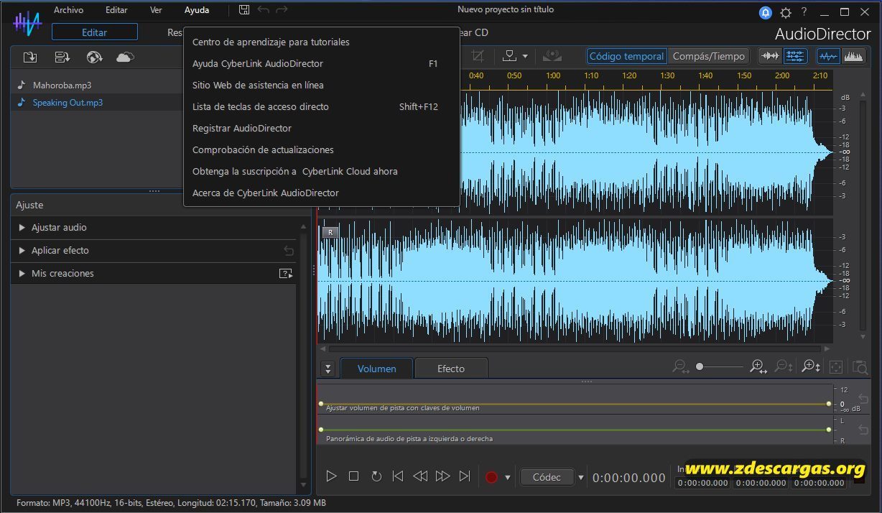Switch to Código temporal display
The width and height of the screenshot is (882, 513).
click(x=626, y=56)
